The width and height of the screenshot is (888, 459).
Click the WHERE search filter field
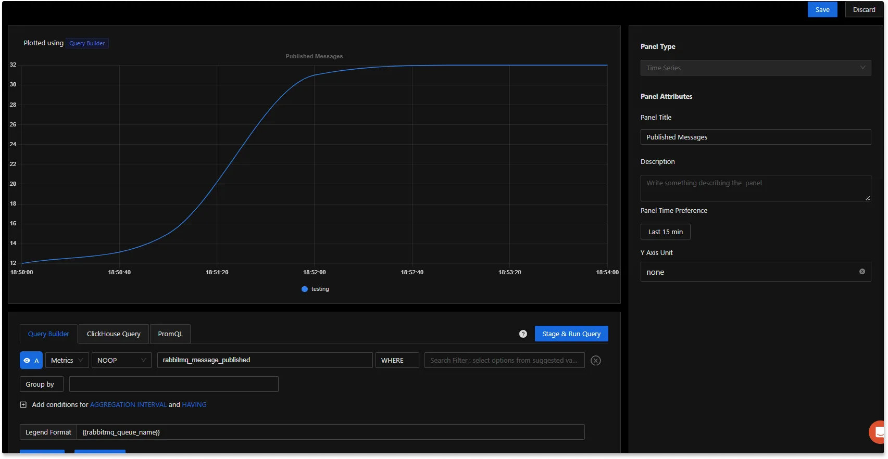tap(504, 360)
